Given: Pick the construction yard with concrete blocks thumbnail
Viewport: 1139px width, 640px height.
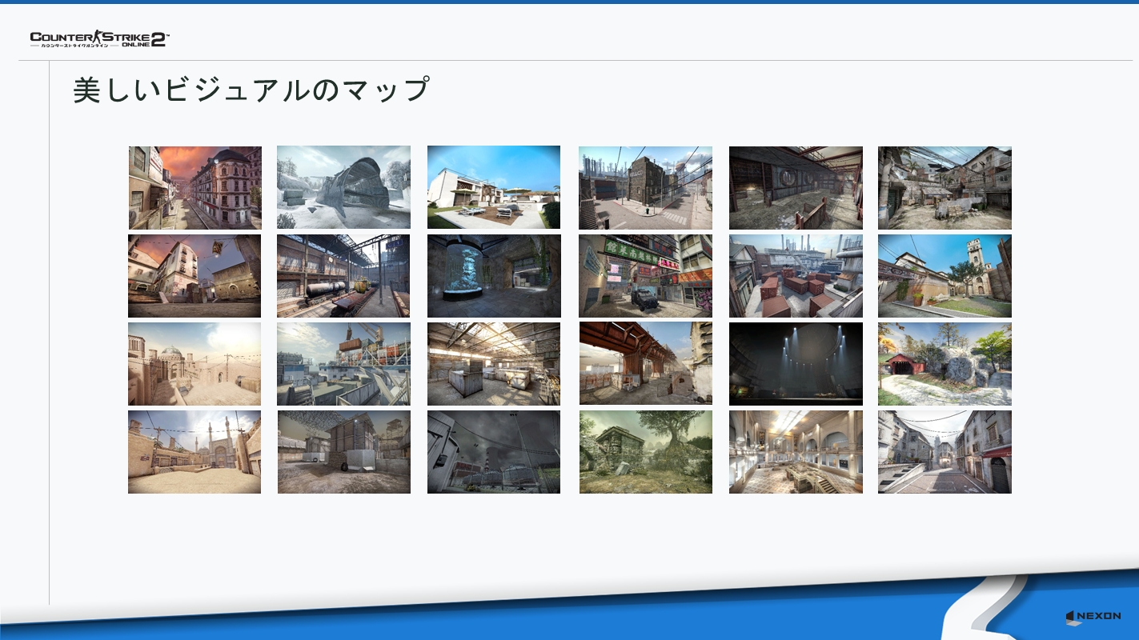Looking at the screenshot, I should point(343,452).
